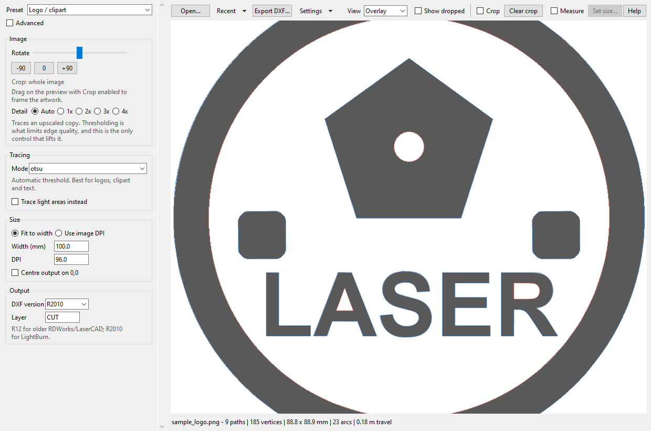Open the DXF version dropdown
Screen dimensions: 651x431
pyautogui.click(x=67, y=304)
